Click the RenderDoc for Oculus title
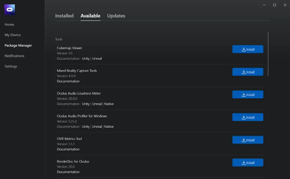Image resolution: width=290 pixels, height=179 pixels. pyautogui.click(x=73, y=161)
